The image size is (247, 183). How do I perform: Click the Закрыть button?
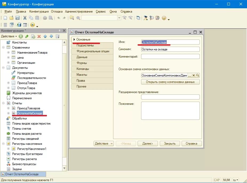point(170,144)
